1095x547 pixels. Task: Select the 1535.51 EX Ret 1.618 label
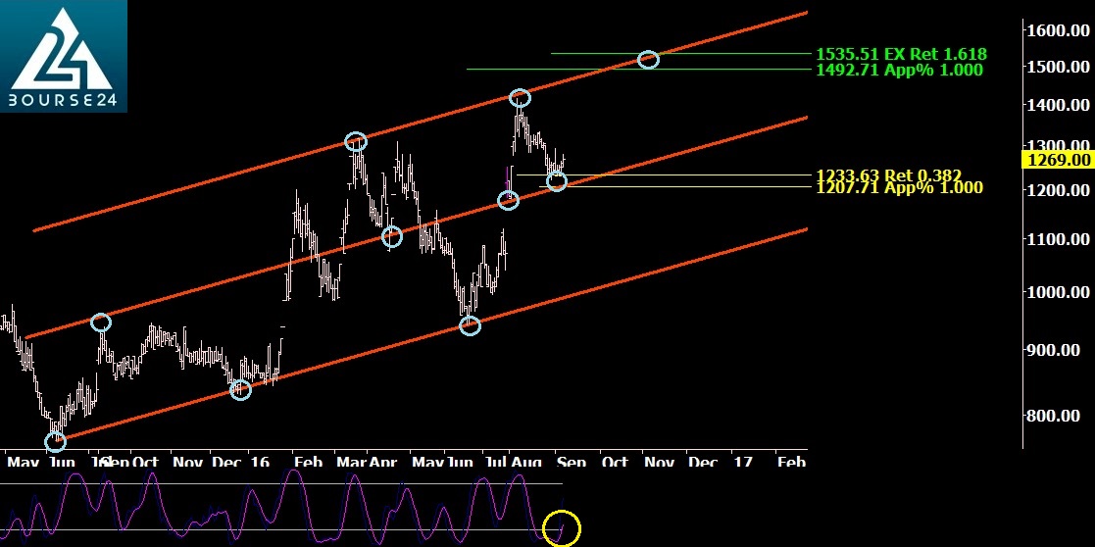click(x=900, y=54)
